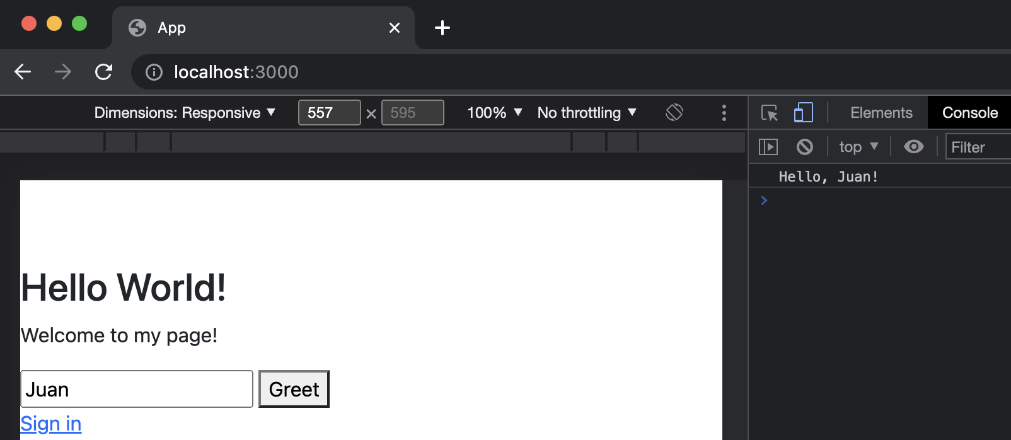Viewport: 1011px width, 440px height.
Task: Open live expression eye icon
Action: point(913,147)
